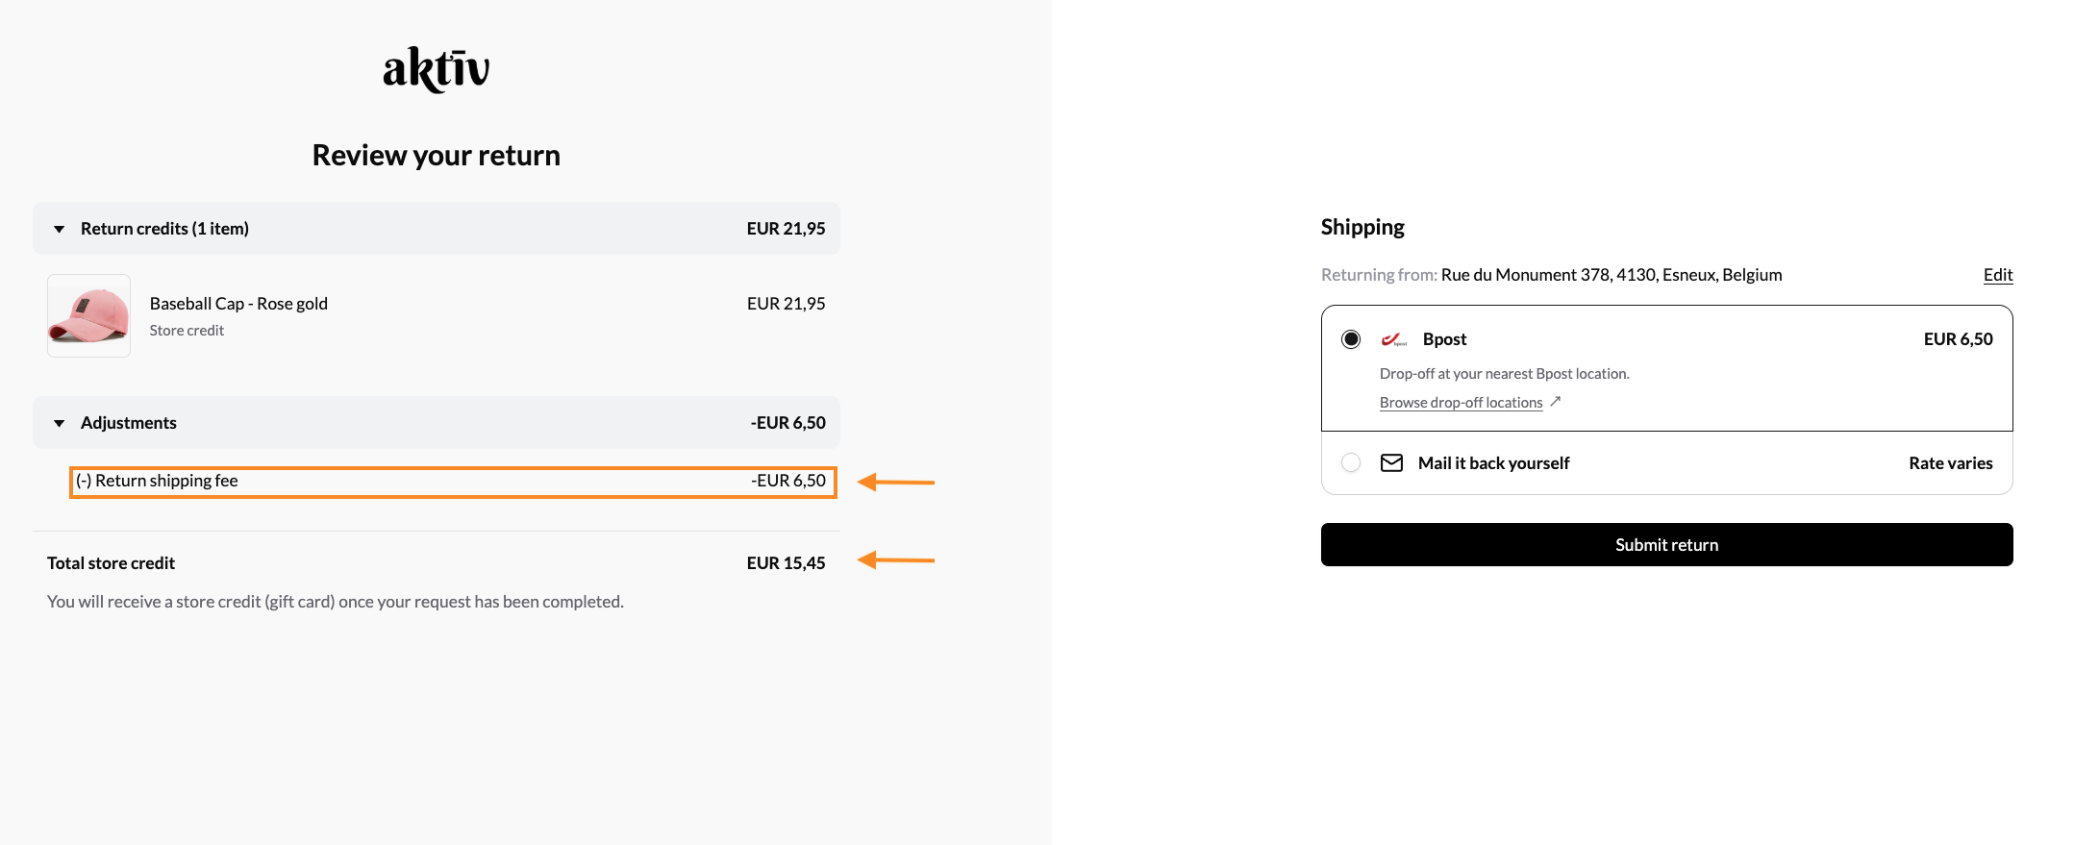The width and height of the screenshot is (2074, 845).
Task: Click the Submit return button
Action: [1666, 545]
